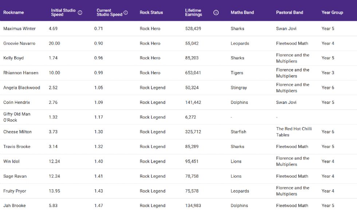
Task: Open the Cheese Milton row
Action: 17,132
